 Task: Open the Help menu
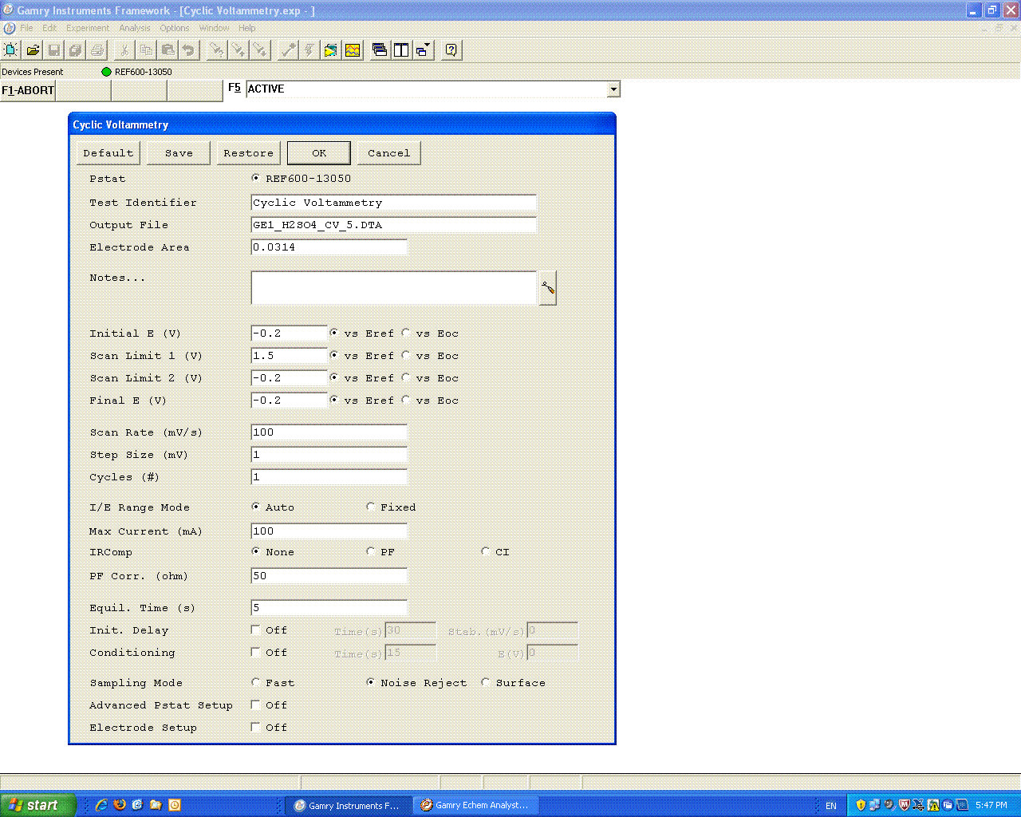click(247, 28)
